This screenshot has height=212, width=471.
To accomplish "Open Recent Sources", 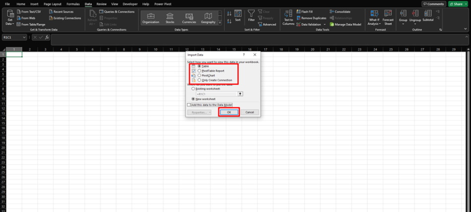I will point(61,12).
